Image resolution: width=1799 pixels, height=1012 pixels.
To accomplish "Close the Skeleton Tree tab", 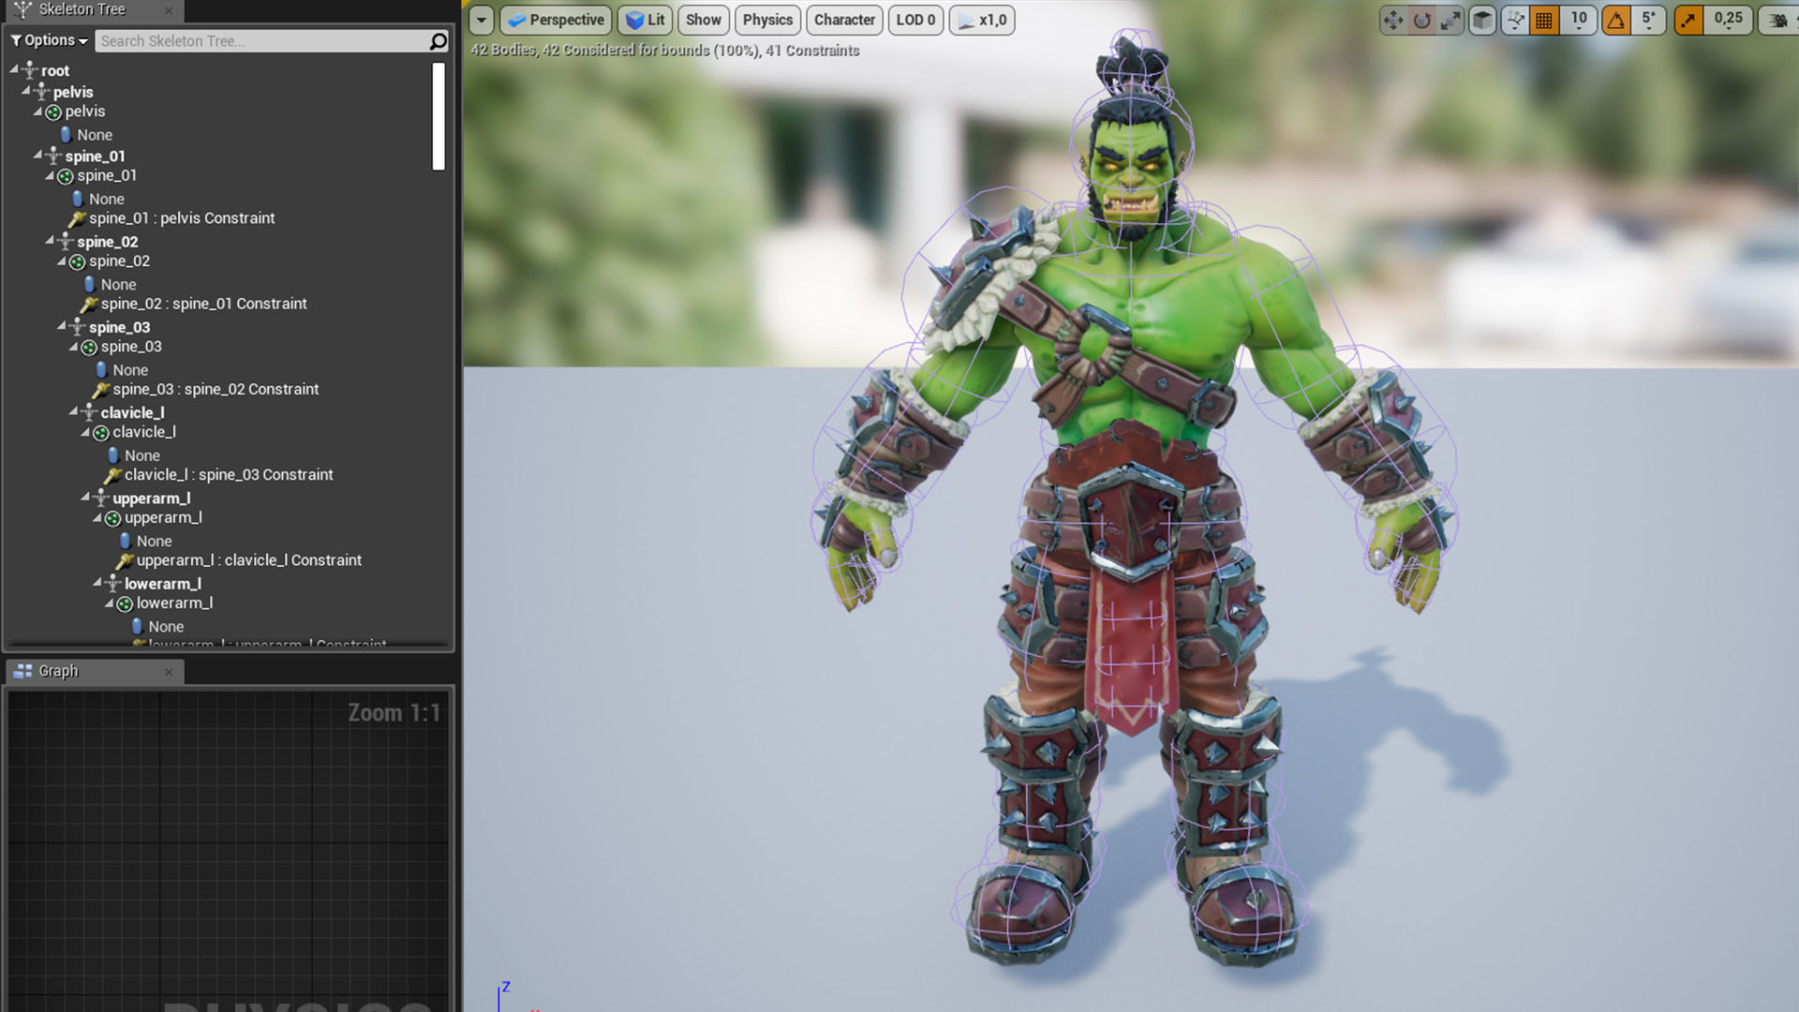I will coord(169,11).
